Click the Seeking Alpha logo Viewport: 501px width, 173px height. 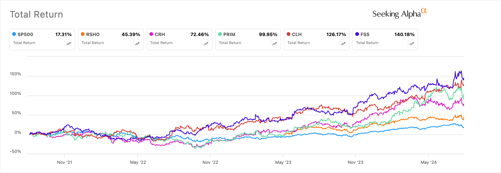coord(399,14)
